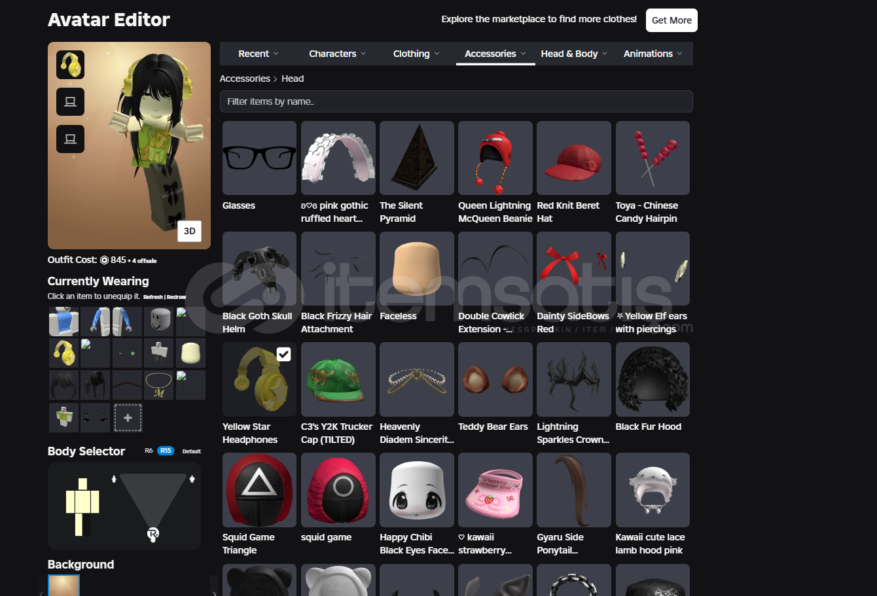The image size is (877, 596).
Task: Select the Dainty SideBows Red item
Action: [x=574, y=268]
